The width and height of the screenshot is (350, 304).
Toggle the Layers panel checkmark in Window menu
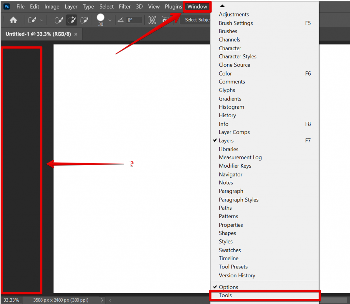pyautogui.click(x=226, y=140)
